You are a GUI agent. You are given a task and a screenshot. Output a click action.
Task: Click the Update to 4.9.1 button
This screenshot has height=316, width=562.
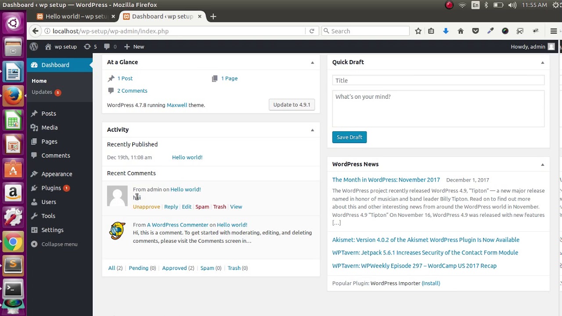(x=292, y=105)
